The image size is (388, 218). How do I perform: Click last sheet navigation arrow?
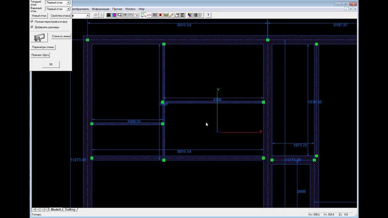tap(46, 210)
